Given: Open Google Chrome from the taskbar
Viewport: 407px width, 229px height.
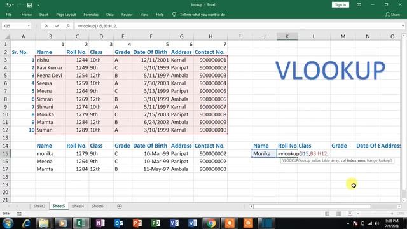Looking at the screenshot, I should click(x=211, y=223).
